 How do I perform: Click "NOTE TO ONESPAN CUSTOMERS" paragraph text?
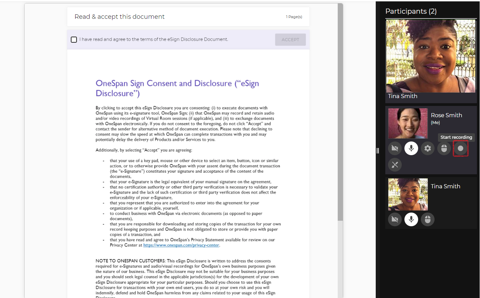pos(187,279)
